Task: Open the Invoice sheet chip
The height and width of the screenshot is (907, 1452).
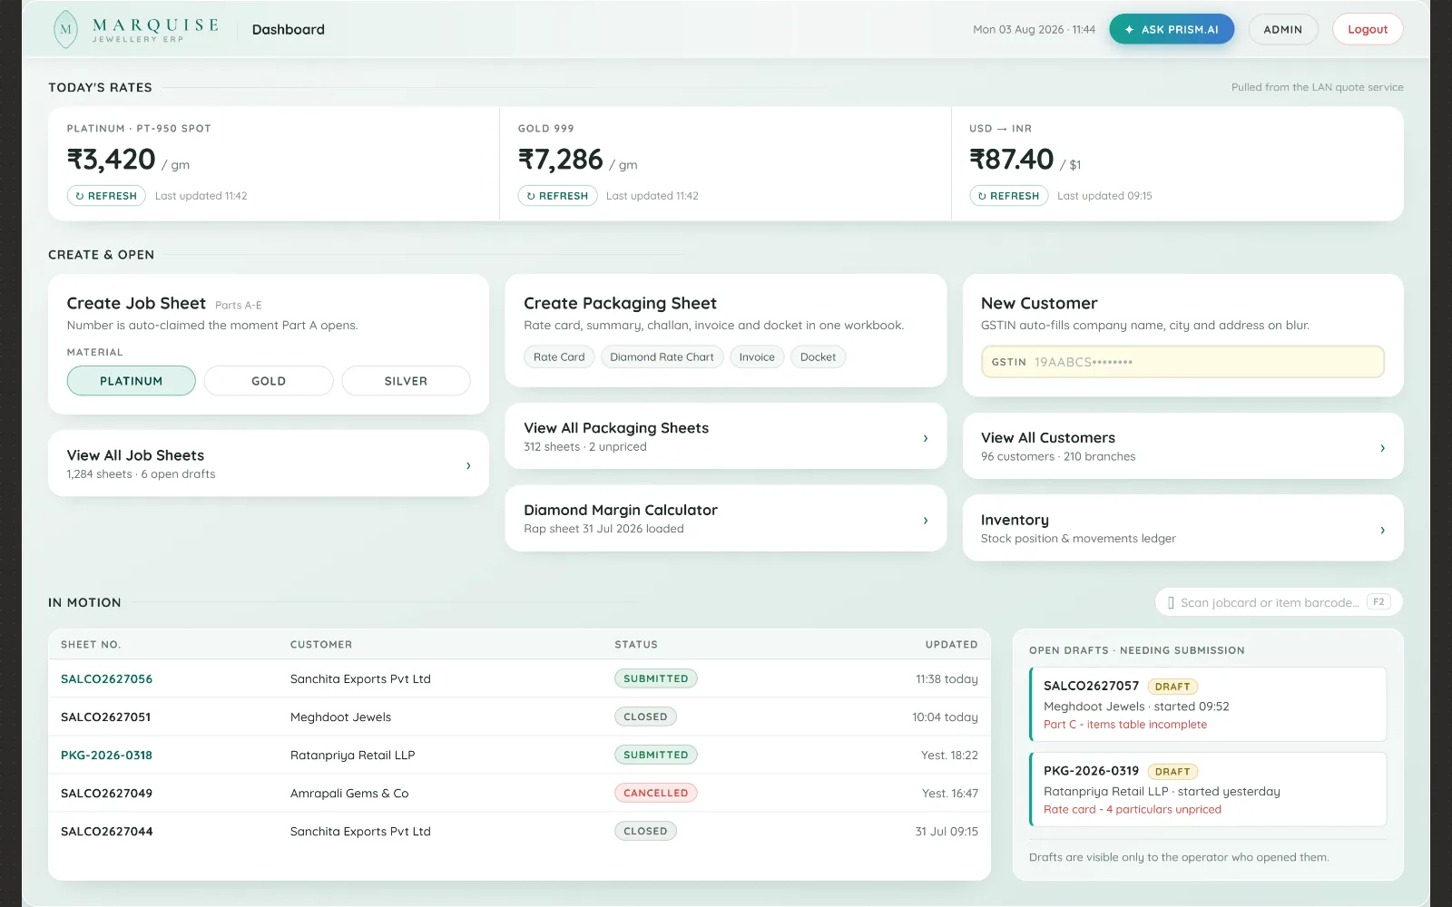Action: click(x=757, y=357)
